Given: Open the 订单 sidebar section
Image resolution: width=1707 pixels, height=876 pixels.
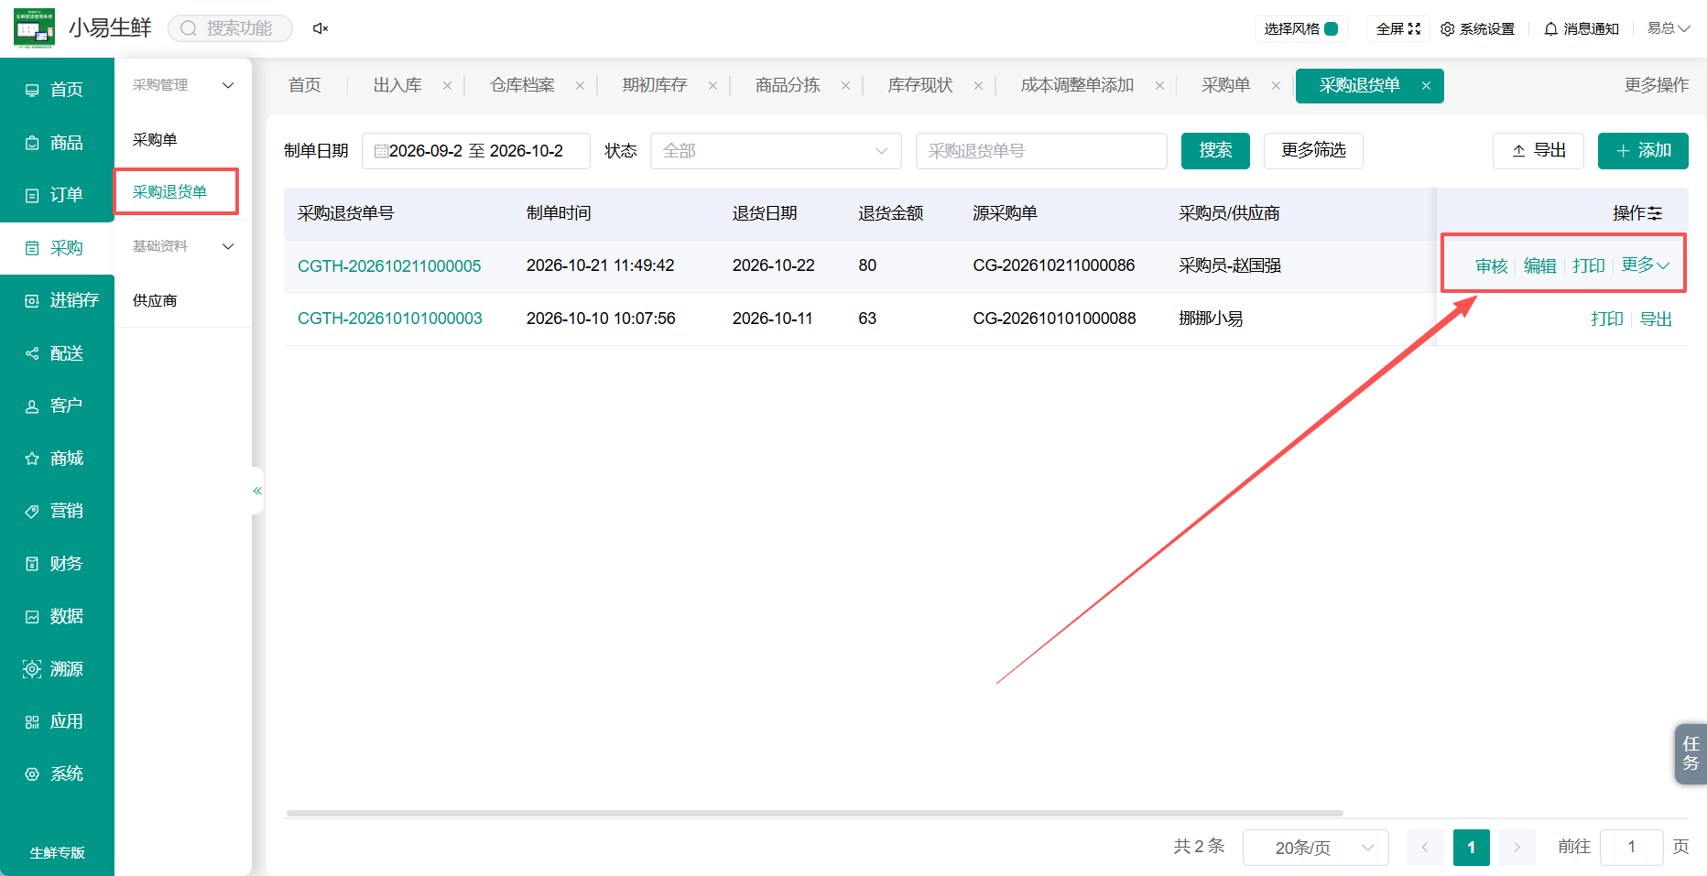Looking at the screenshot, I should (x=57, y=195).
